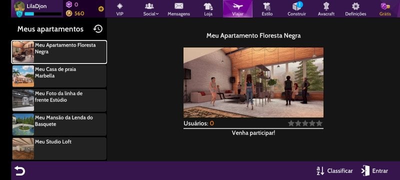Click the Meus apartamentos heading
Viewport: 400px width, 180px height.
50,29
